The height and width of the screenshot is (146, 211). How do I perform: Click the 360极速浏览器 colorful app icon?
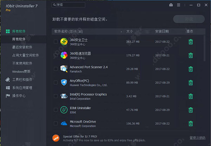pos(64,55)
